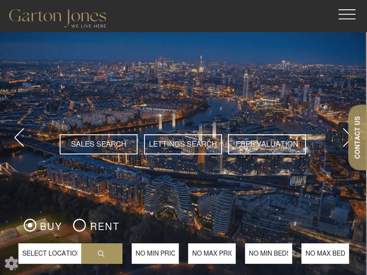
Task: Click the SELECT LOCATION input field
Action: pyautogui.click(x=49, y=254)
